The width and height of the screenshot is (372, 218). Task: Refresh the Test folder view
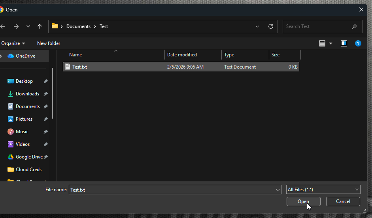[x=271, y=26]
